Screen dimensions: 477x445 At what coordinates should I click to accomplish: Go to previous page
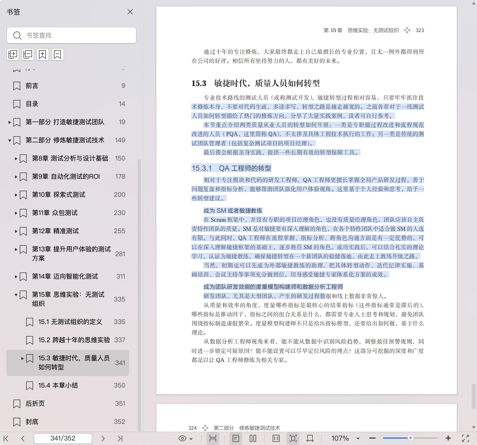[23, 438]
